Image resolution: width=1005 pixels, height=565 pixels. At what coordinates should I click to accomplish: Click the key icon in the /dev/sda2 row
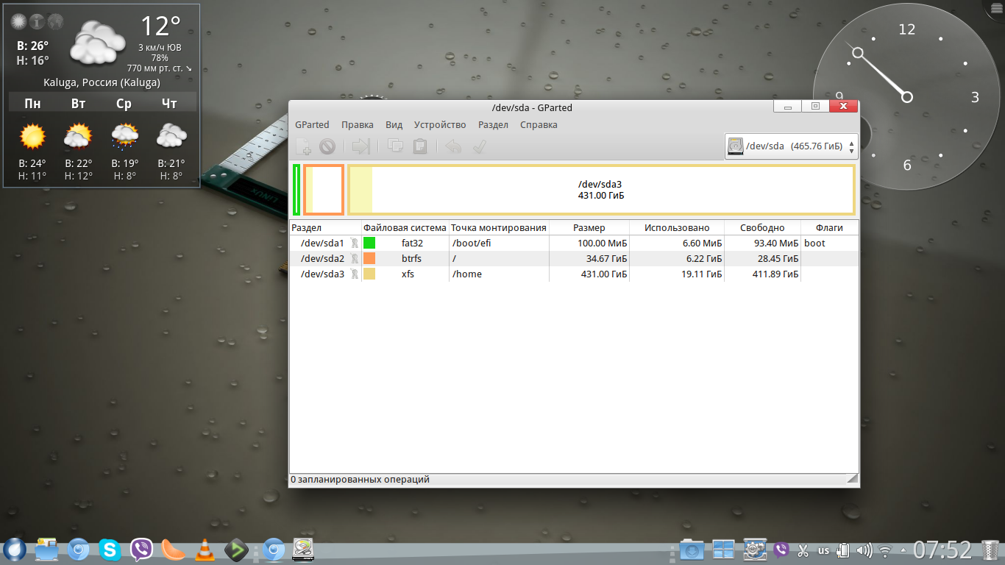point(354,258)
